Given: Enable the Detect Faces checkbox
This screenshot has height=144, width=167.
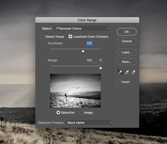Looking at the screenshot, I should pos(42,37).
